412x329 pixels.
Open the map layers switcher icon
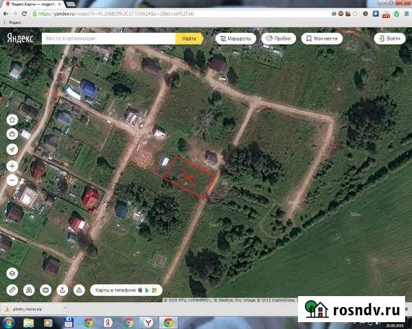coord(12,273)
